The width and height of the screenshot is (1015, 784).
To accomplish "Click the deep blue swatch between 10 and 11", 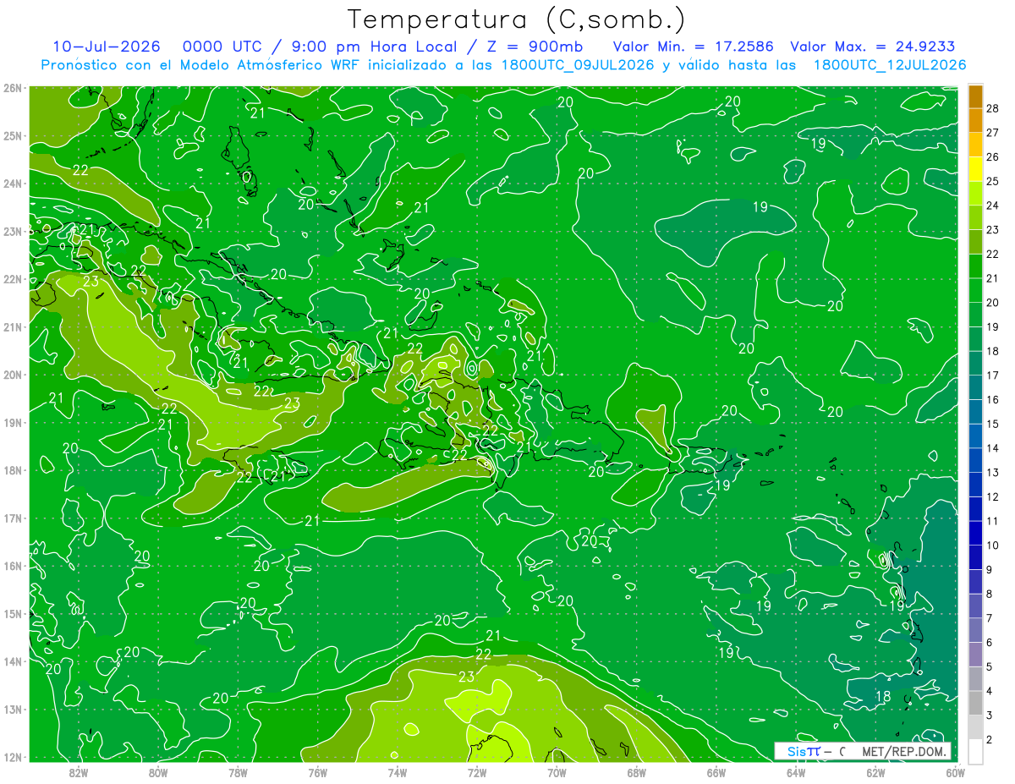I will point(975,533).
